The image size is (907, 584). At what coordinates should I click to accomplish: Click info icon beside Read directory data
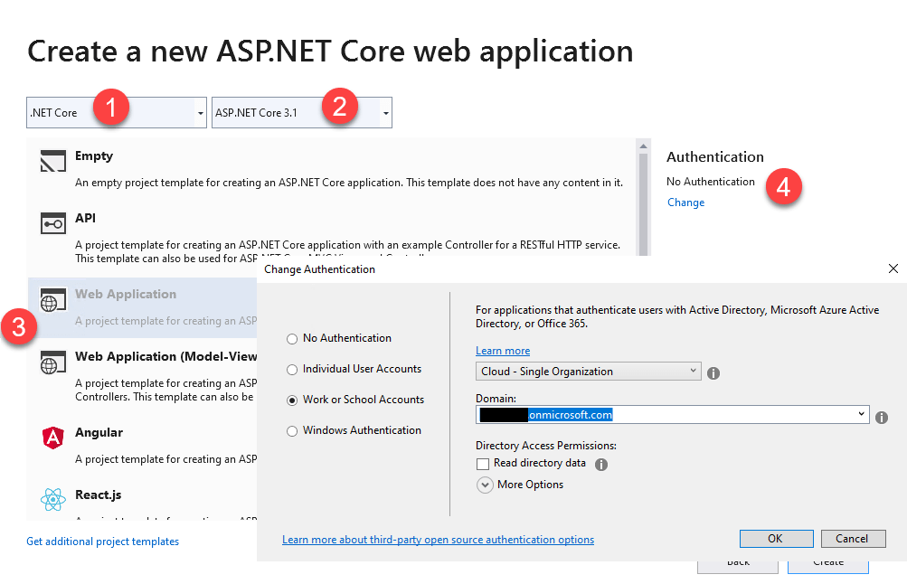[601, 465]
